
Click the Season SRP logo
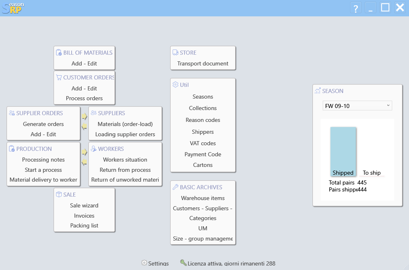coord(13,8)
